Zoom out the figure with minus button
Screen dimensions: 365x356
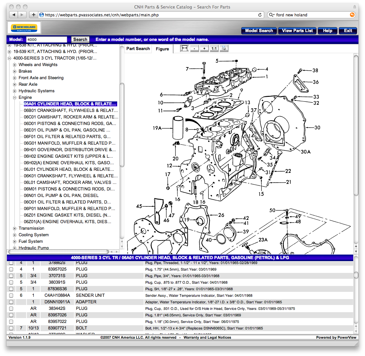click(x=194, y=48)
